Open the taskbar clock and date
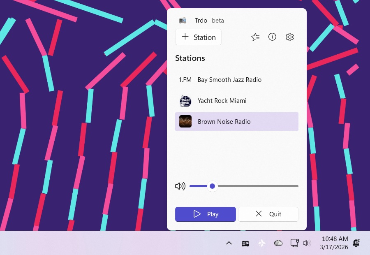Screen dimensions: 370x255 click(335, 243)
